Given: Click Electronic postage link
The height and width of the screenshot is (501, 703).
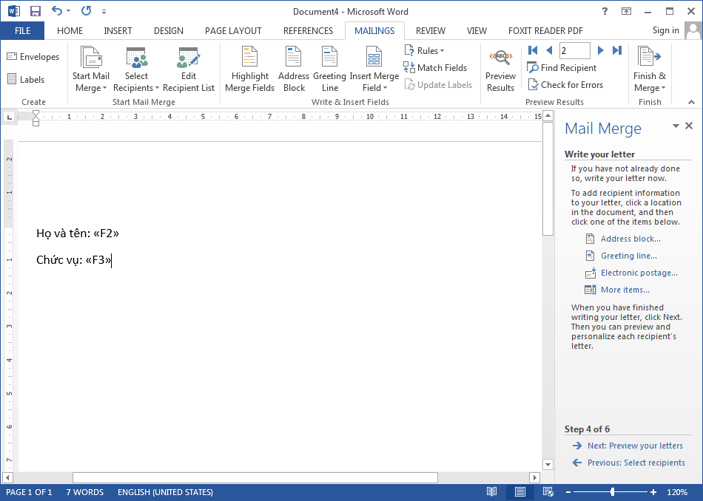Looking at the screenshot, I should (x=639, y=273).
